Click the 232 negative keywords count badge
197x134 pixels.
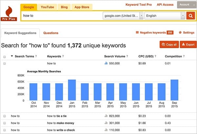170,33
